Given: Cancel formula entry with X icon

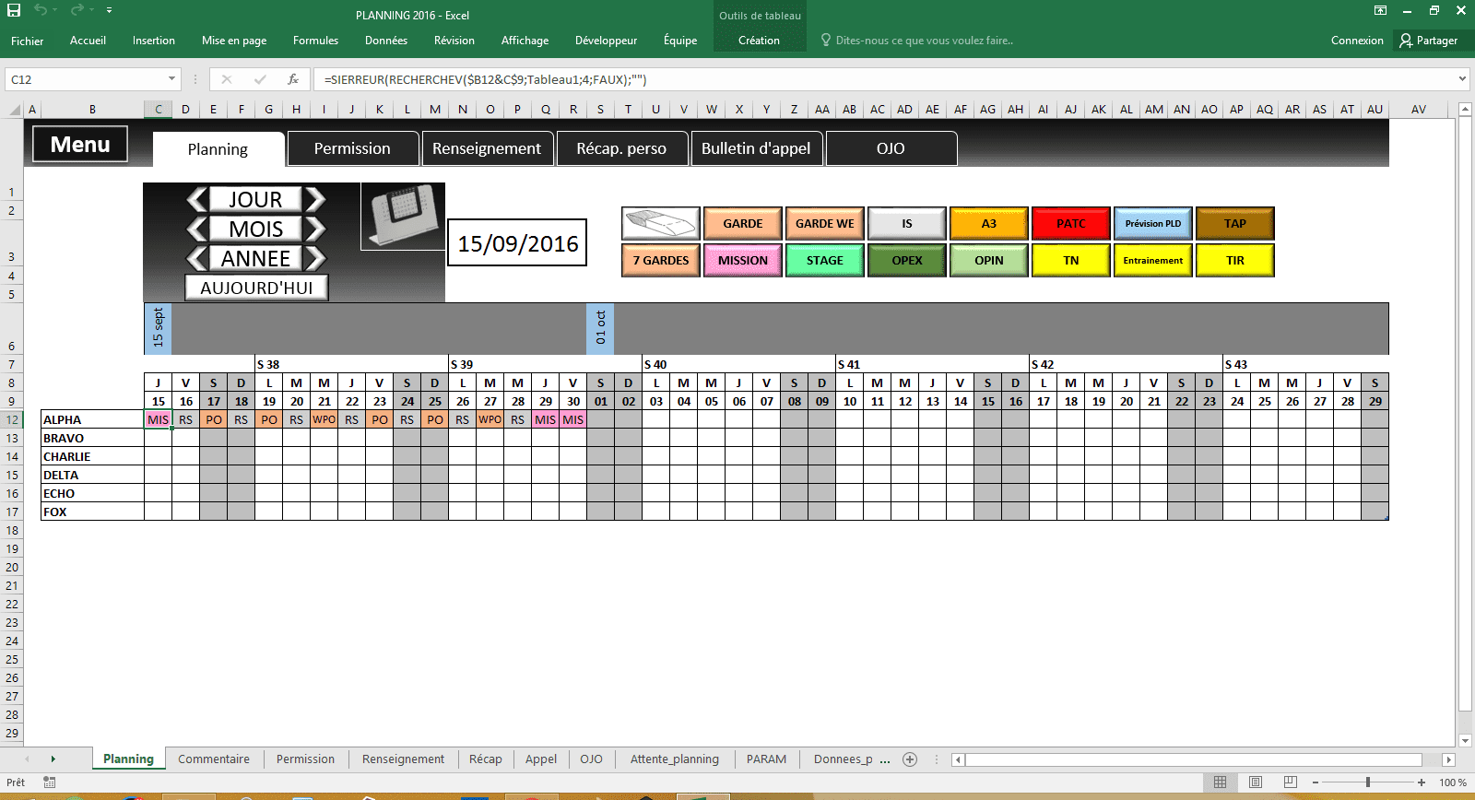Looking at the screenshot, I should point(227,79).
